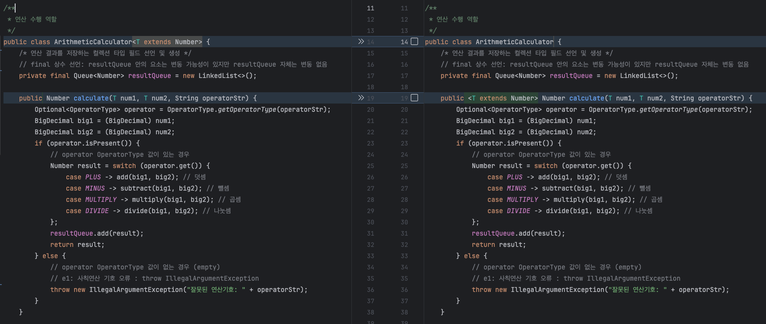Click 'getOperatorType' call in the left pane
The height and width of the screenshot is (324, 766).
(x=247, y=110)
